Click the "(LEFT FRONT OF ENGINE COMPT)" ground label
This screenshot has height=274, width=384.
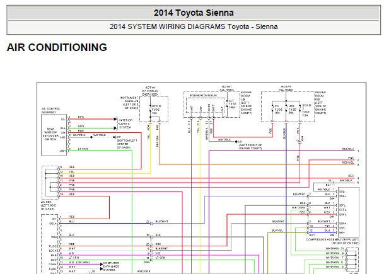[250, 147]
